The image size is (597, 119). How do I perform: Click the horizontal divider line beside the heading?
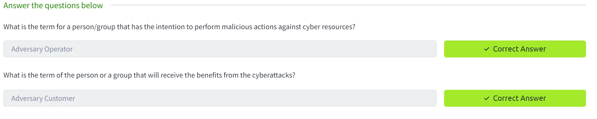click(x=348, y=5)
